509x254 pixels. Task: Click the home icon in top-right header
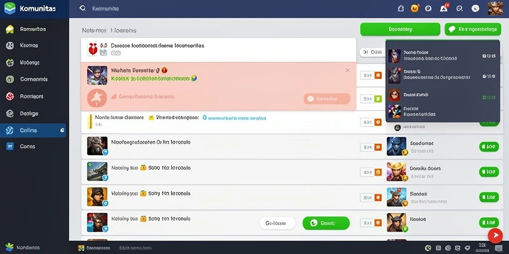[x=401, y=9]
